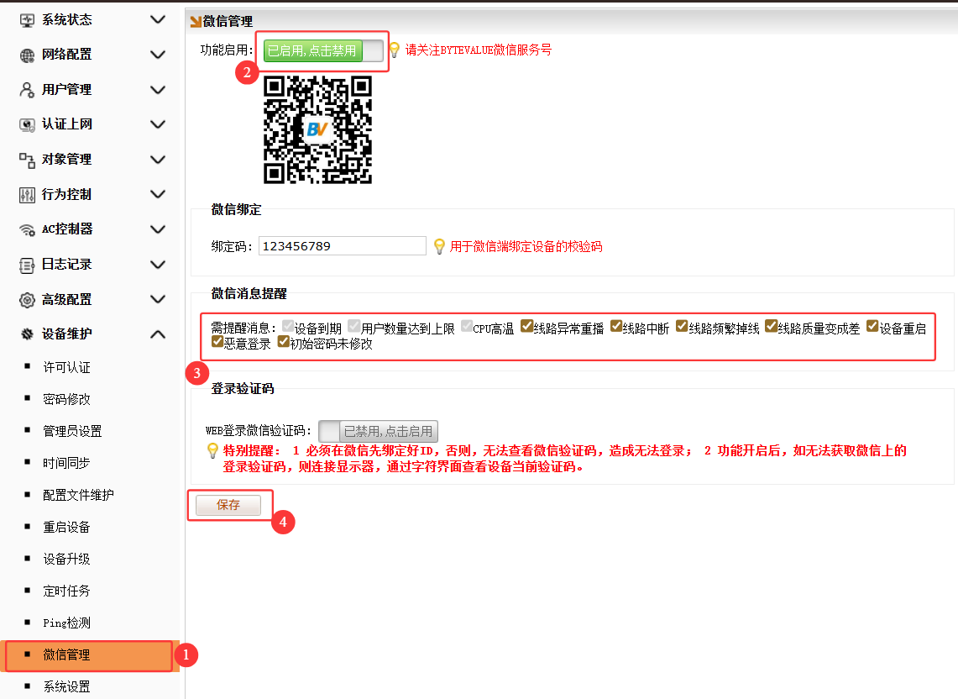The height and width of the screenshot is (699, 958).
Task: Uncheck the 线路中断 checkbox
Action: [615, 327]
